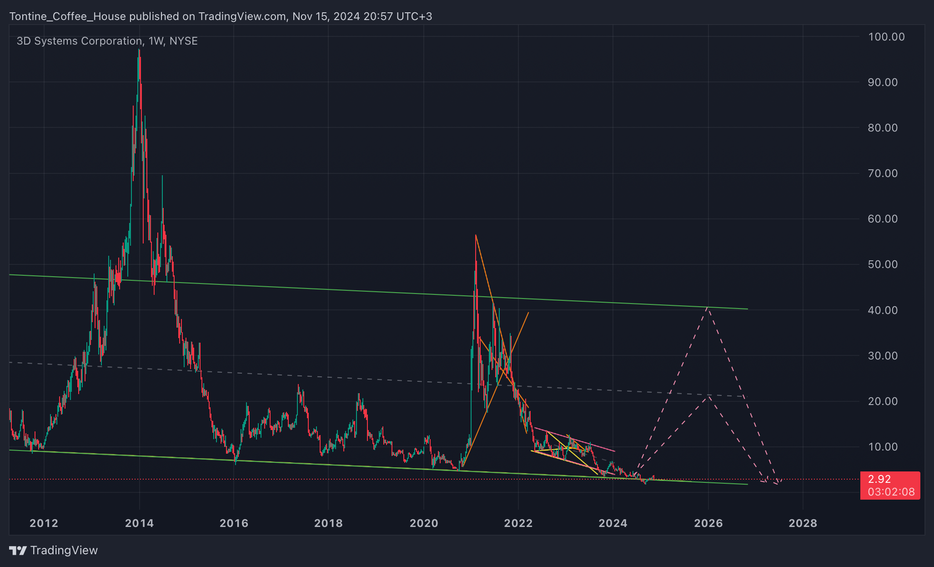Click the 40.00 price axis label
This screenshot has height=567, width=934.
coord(883,310)
